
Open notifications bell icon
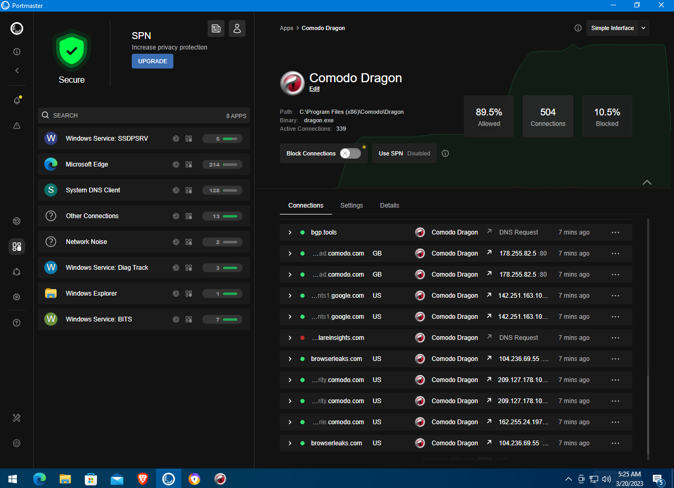[17, 100]
